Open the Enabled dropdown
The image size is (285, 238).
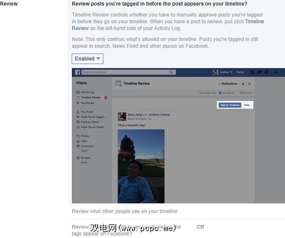tap(88, 59)
